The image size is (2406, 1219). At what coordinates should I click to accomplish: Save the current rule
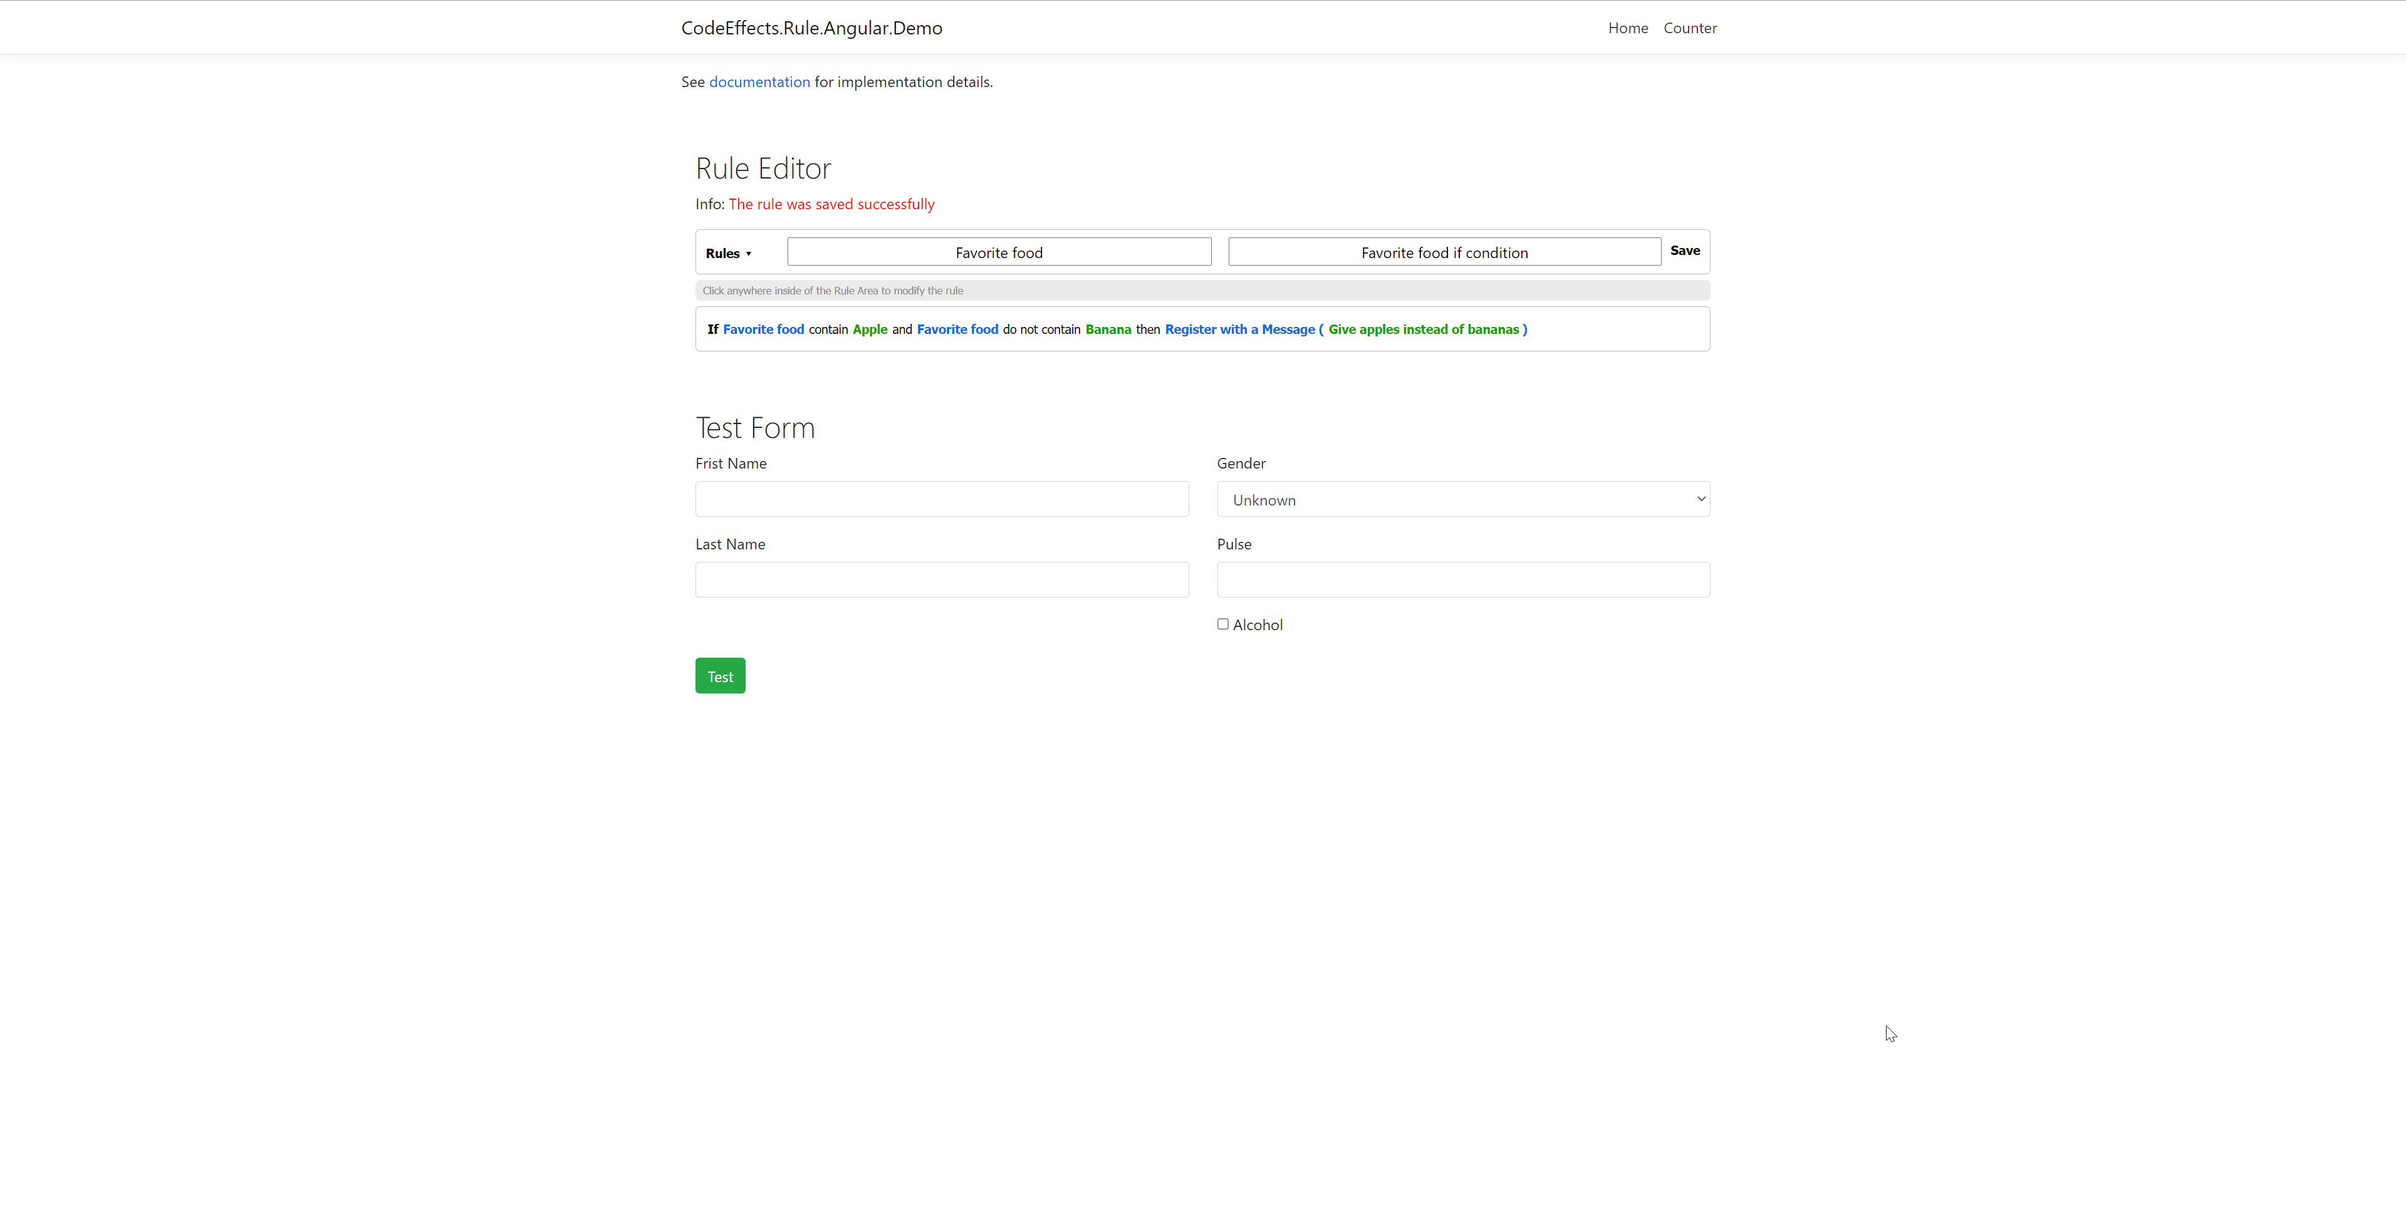click(x=1684, y=251)
